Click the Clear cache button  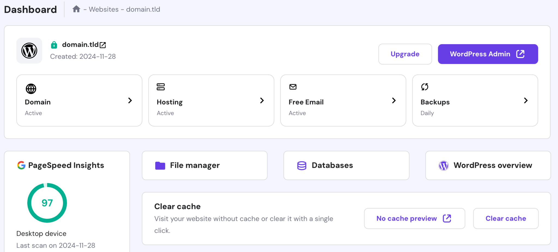tap(505, 218)
